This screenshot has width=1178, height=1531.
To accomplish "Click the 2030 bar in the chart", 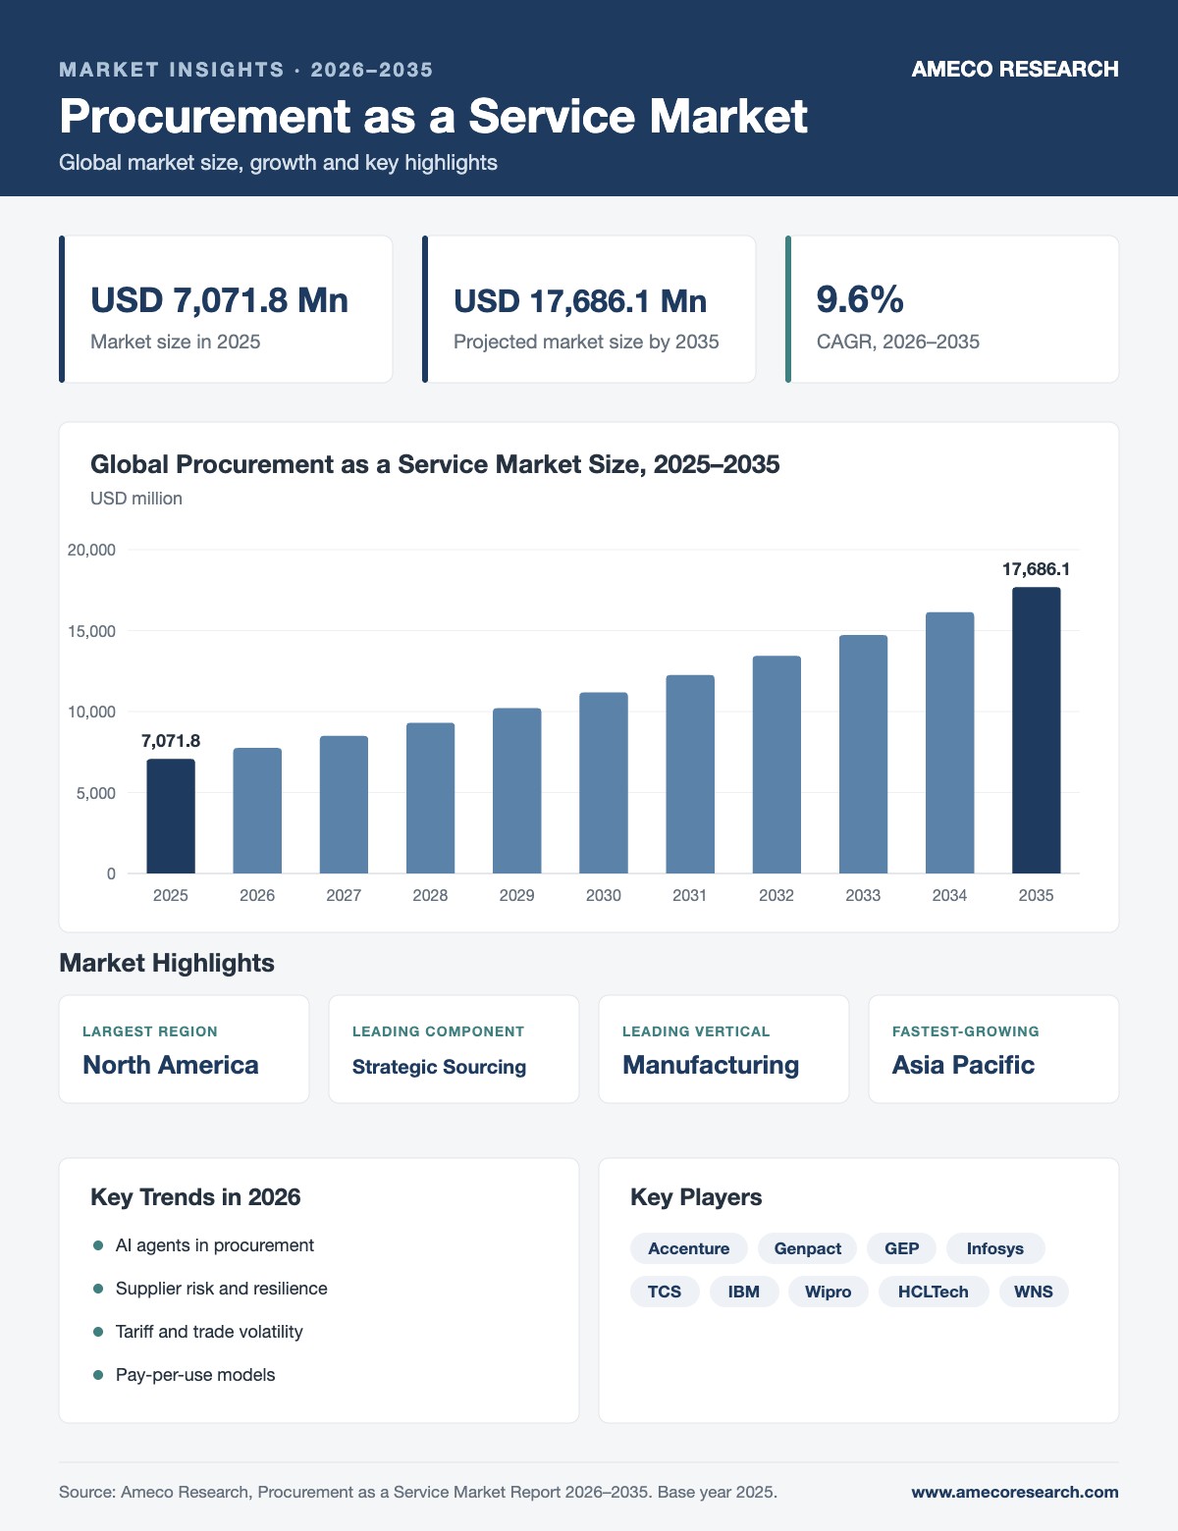I will [x=604, y=783].
